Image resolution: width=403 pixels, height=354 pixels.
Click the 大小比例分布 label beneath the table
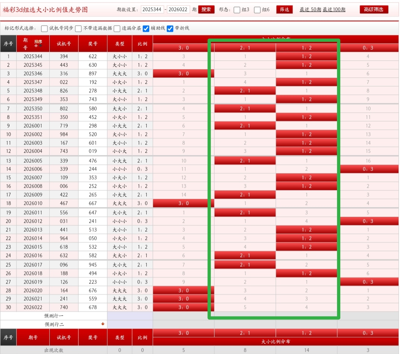tap(275, 342)
